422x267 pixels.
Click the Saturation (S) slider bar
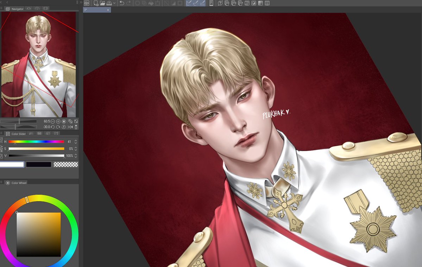pos(36,148)
